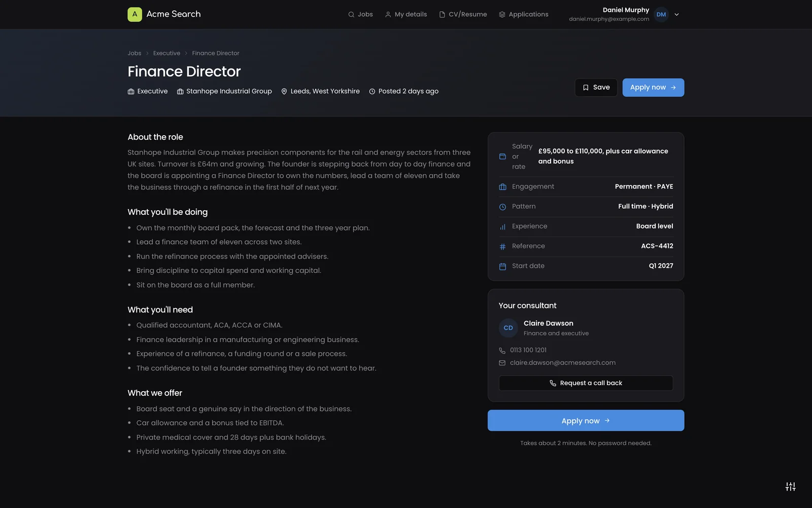Click the envelope icon beside consultant email

coord(502,363)
